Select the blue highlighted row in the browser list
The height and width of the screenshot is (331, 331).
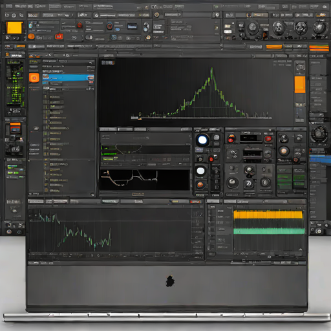pyautogui.click(x=69, y=78)
